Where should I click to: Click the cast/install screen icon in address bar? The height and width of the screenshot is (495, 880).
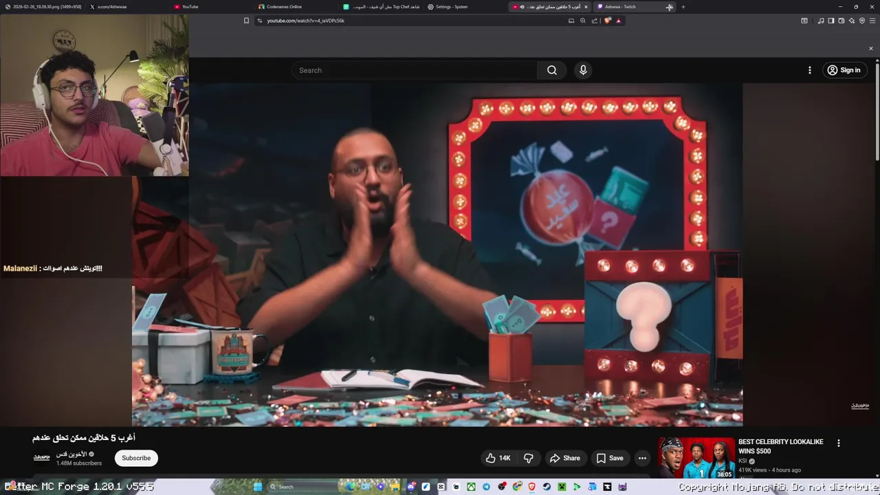571,21
